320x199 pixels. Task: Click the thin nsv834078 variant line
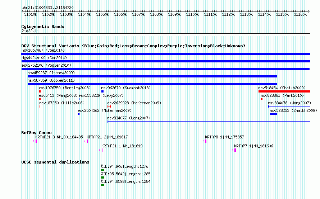point(289,106)
